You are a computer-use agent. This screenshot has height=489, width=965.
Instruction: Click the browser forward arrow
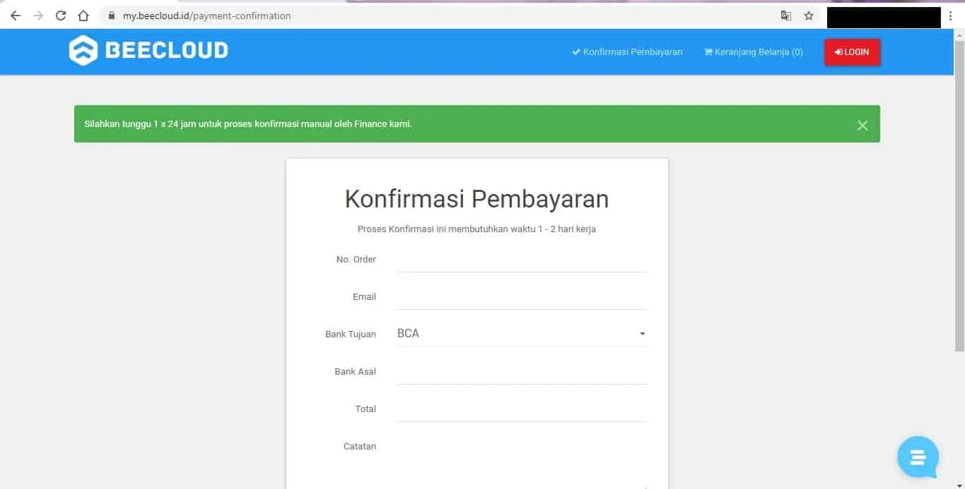pyautogui.click(x=38, y=16)
